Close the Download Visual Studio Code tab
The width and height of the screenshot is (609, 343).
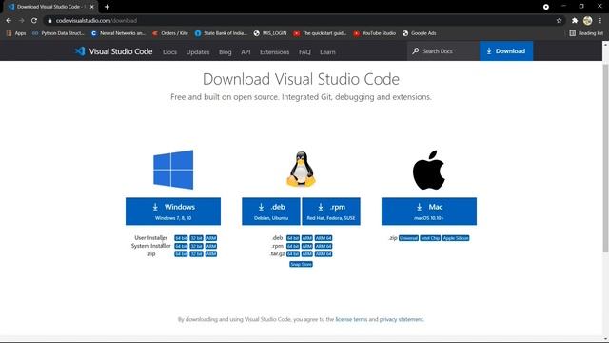pyautogui.click(x=92, y=7)
